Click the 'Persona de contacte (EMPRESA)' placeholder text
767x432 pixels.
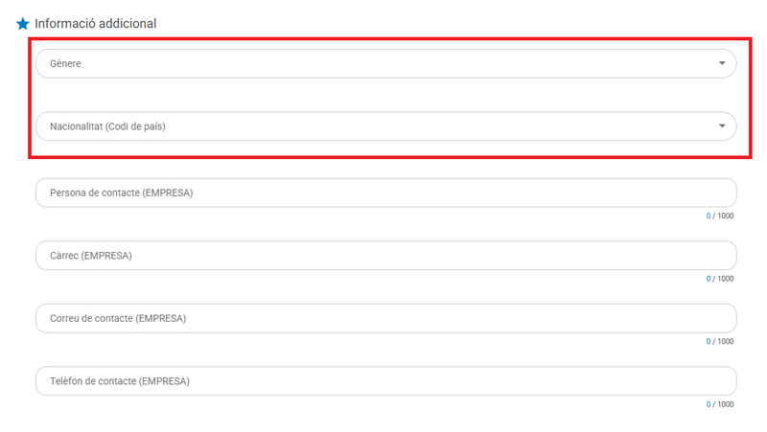pyautogui.click(x=121, y=193)
